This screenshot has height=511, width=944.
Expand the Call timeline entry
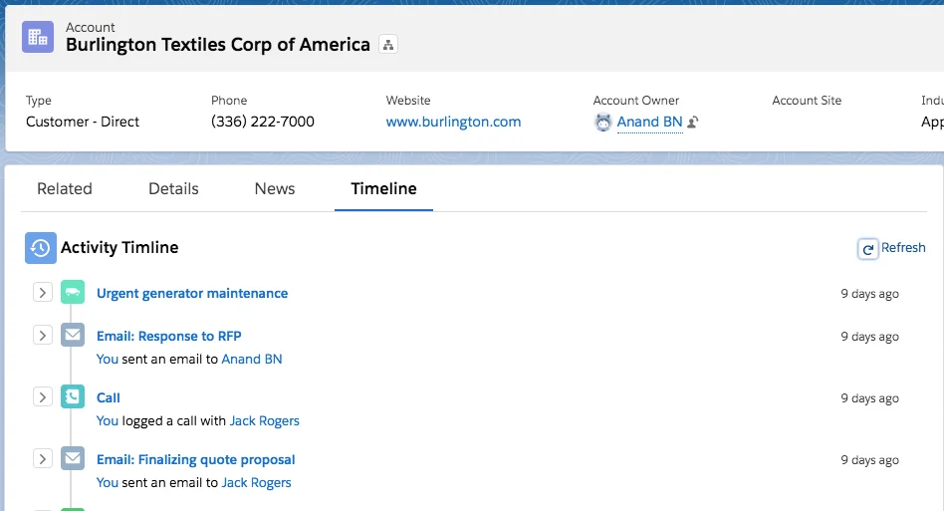(x=42, y=397)
